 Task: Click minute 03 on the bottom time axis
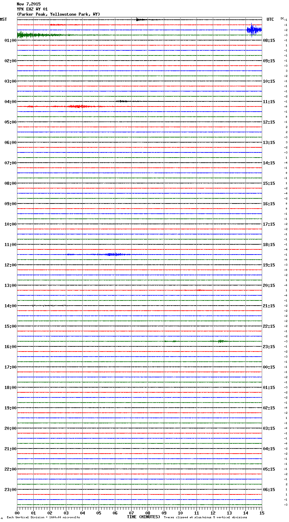click(66, 513)
